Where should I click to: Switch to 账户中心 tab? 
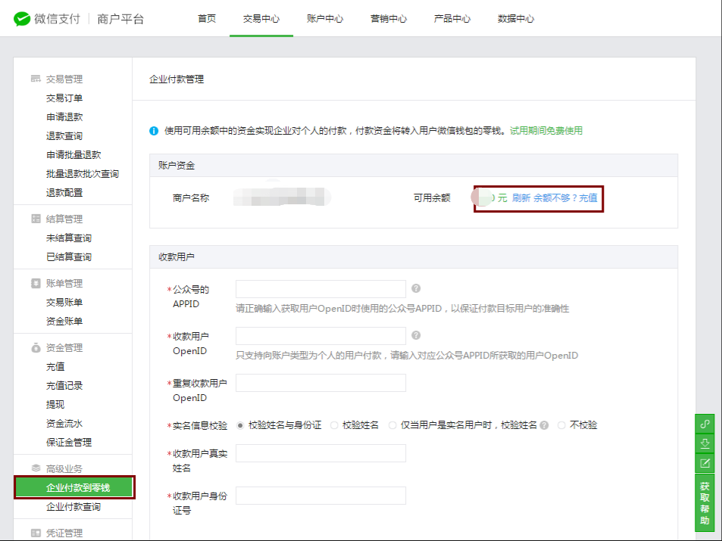pyautogui.click(x=324, y=19)
